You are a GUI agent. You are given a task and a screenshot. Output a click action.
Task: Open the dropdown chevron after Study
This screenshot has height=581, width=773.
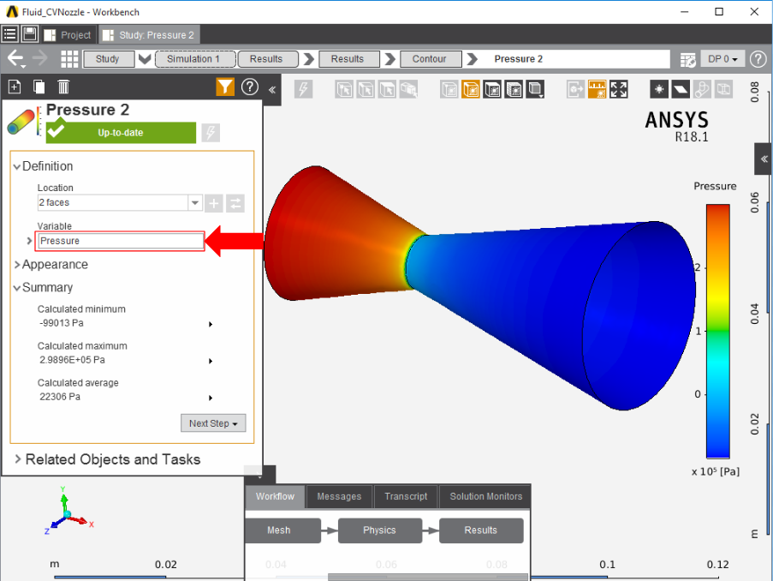point(145,59)
